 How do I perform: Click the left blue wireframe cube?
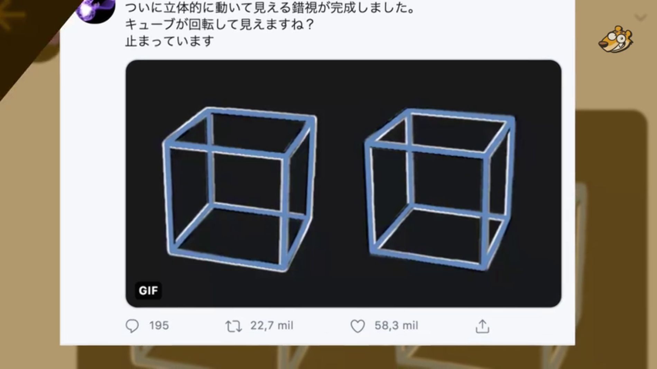click(240, 189)
